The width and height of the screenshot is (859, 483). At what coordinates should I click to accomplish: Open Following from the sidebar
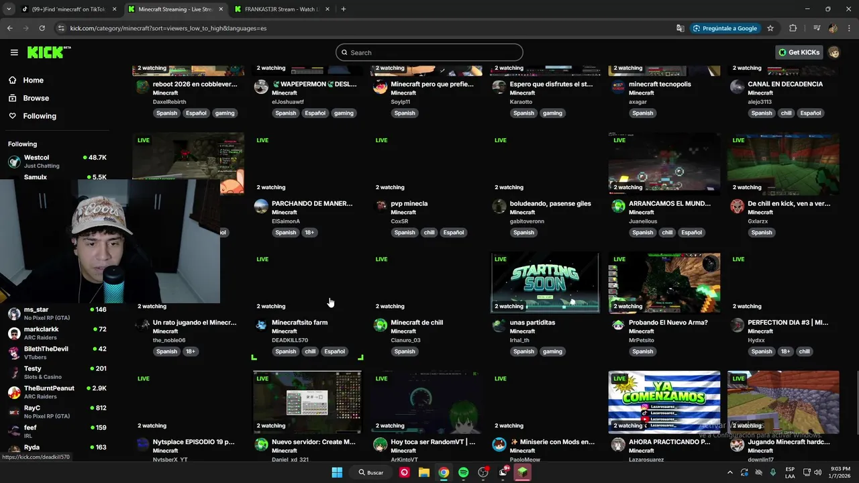pos(40,116)
